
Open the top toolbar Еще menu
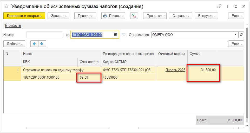tap(236, 16)
